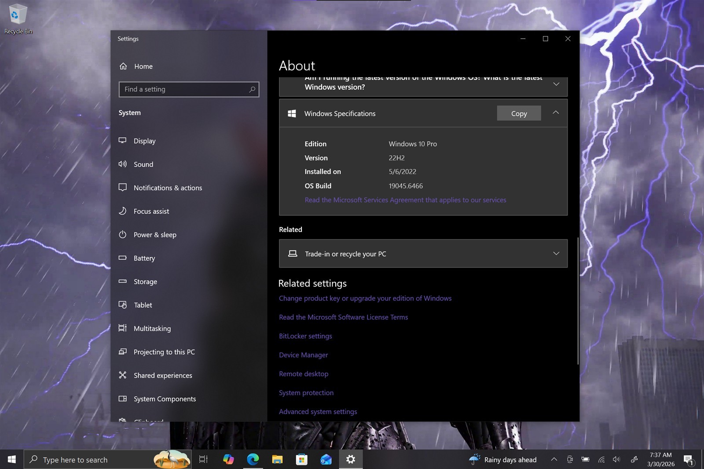Open Microsoft Software License Terms link
Image resolution: width=704 pixels, height=469 pixels.
point(343,317)
